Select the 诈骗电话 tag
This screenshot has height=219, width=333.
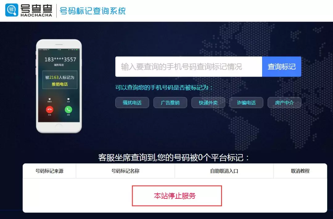(x=246, y=102)
